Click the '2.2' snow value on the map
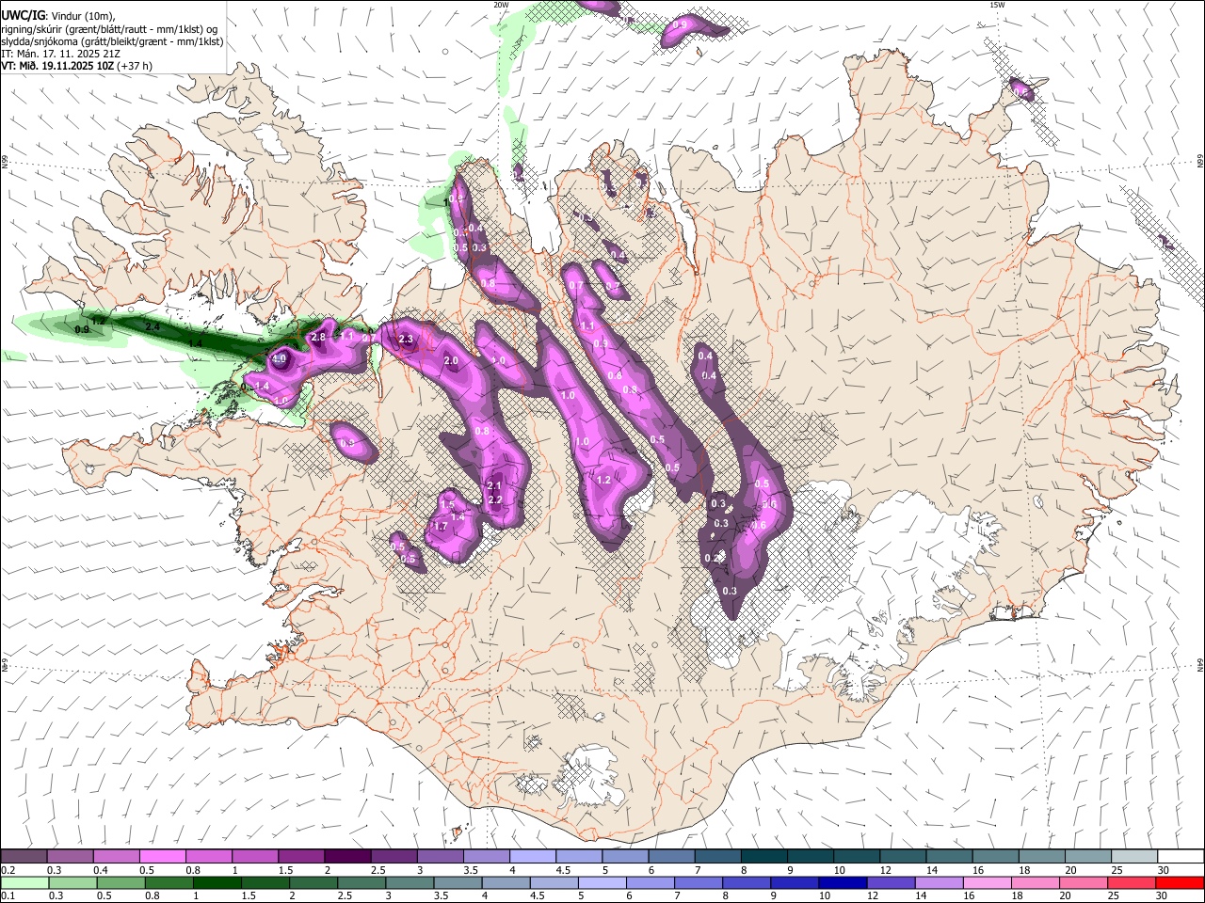Image resolution: width=1205 pixels, height=903 pixels. click(495, 499)
